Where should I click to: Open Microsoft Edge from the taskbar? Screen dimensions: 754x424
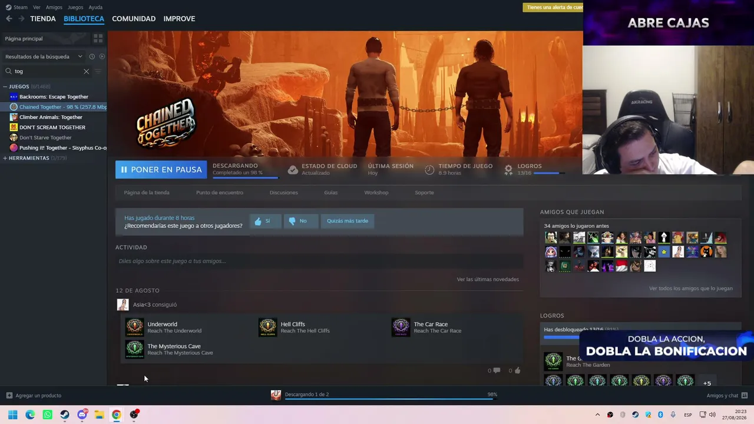tap(30, 415)
